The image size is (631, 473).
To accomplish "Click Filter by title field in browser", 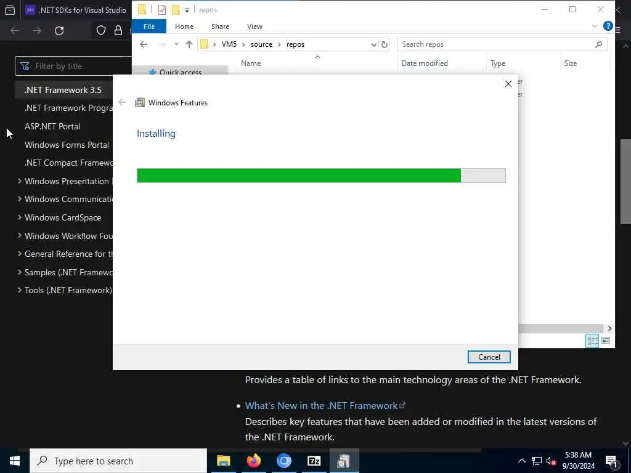I will coord(73,66).
